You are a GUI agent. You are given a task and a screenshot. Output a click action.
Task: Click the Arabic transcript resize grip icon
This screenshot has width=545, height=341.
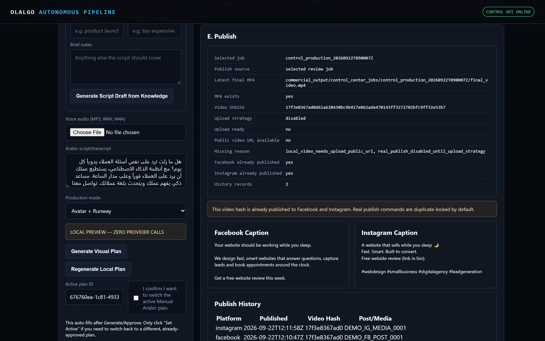click(x=67, y=186)
